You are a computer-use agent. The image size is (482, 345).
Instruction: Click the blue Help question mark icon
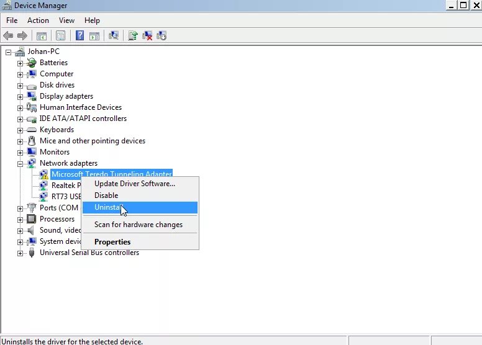pyautogui.click(x=80, y=35)
